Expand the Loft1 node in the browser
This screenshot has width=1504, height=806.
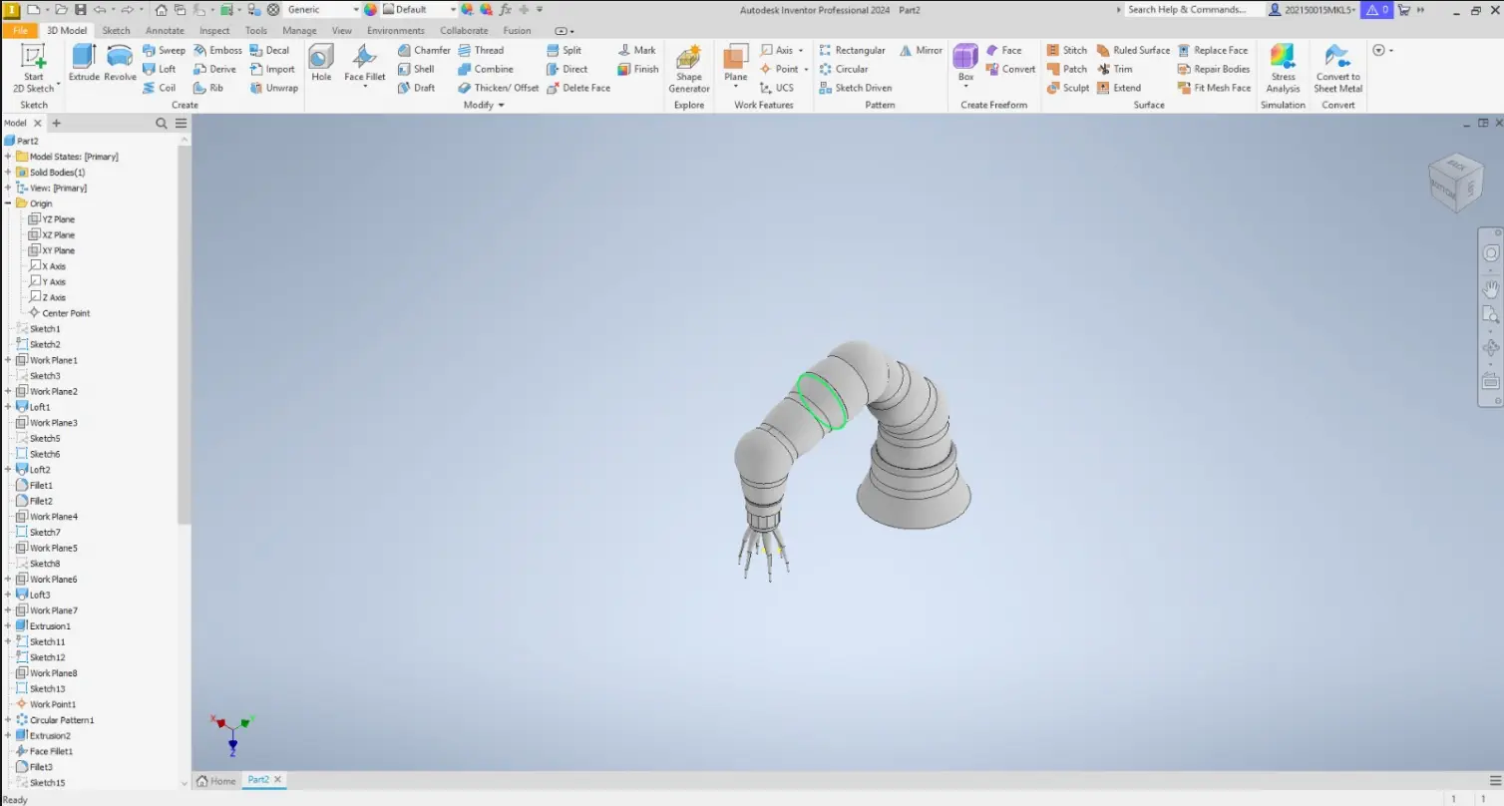pos(8,406)
